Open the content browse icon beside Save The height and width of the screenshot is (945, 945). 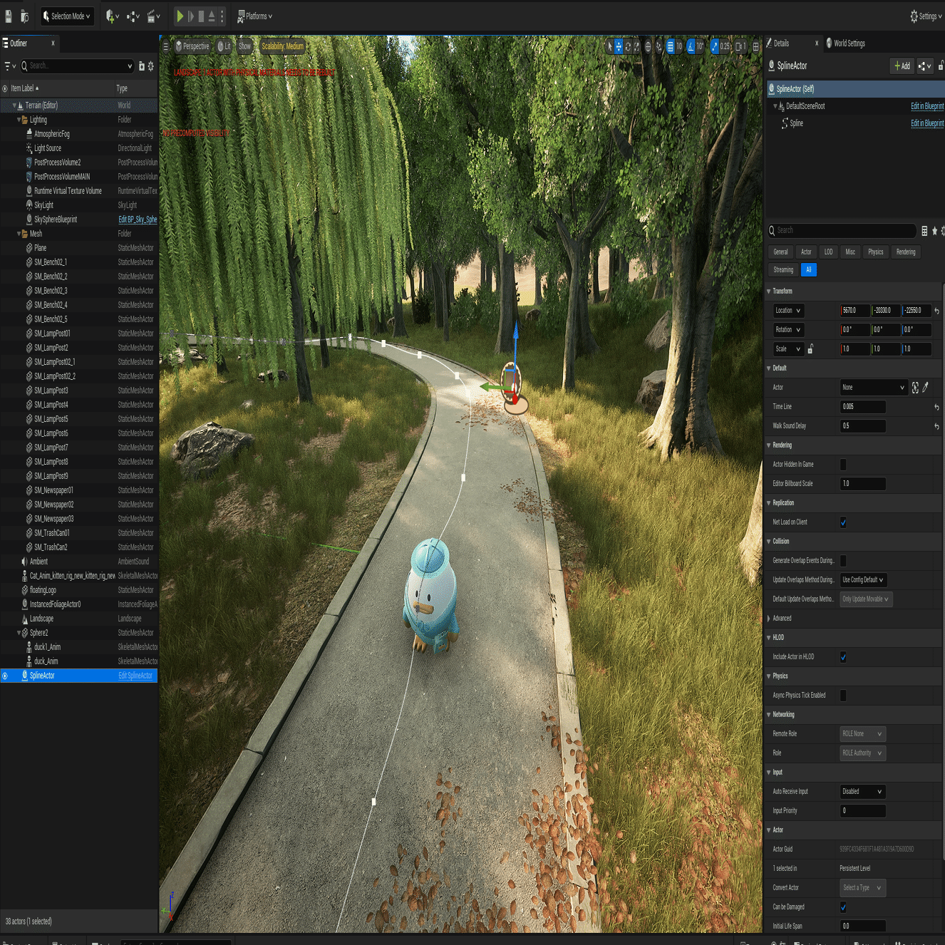pos(24,16)
